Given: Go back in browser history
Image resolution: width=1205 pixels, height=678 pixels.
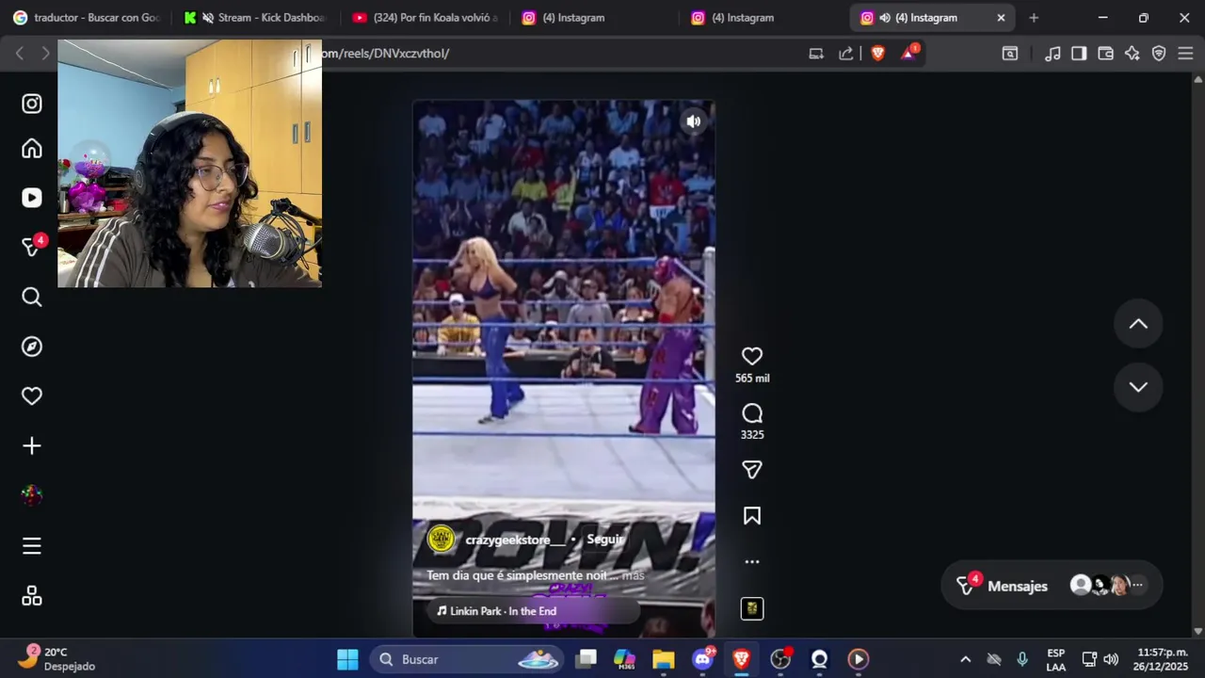Looking at the screenshot, I should tap(20, 54).
